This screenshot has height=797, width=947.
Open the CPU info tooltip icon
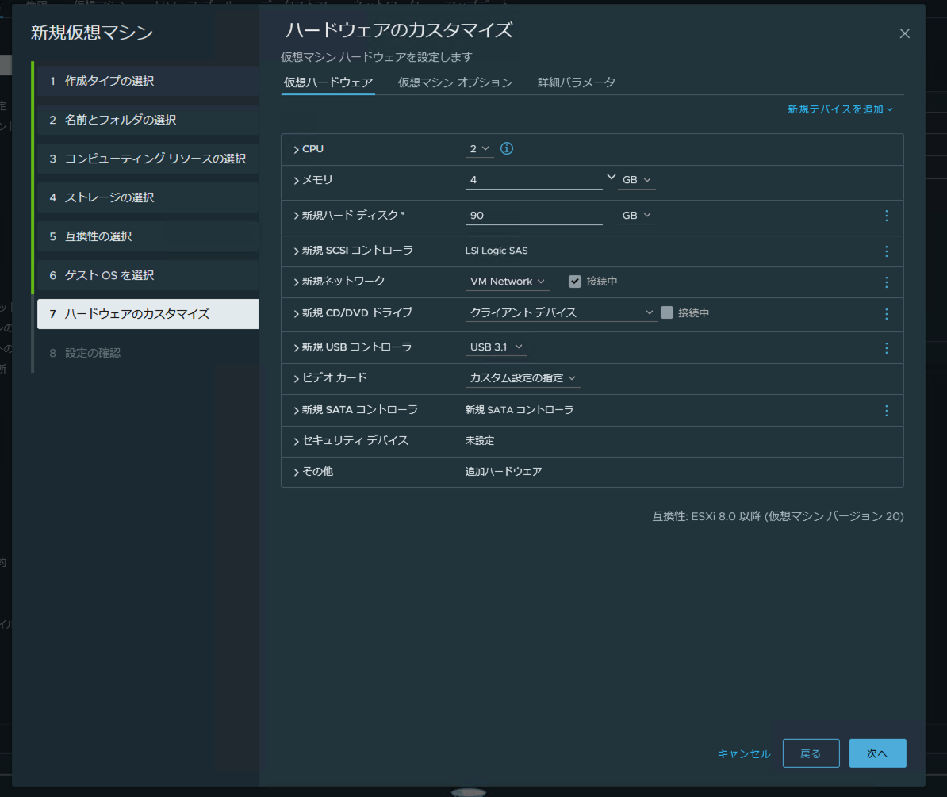[506, 148]
